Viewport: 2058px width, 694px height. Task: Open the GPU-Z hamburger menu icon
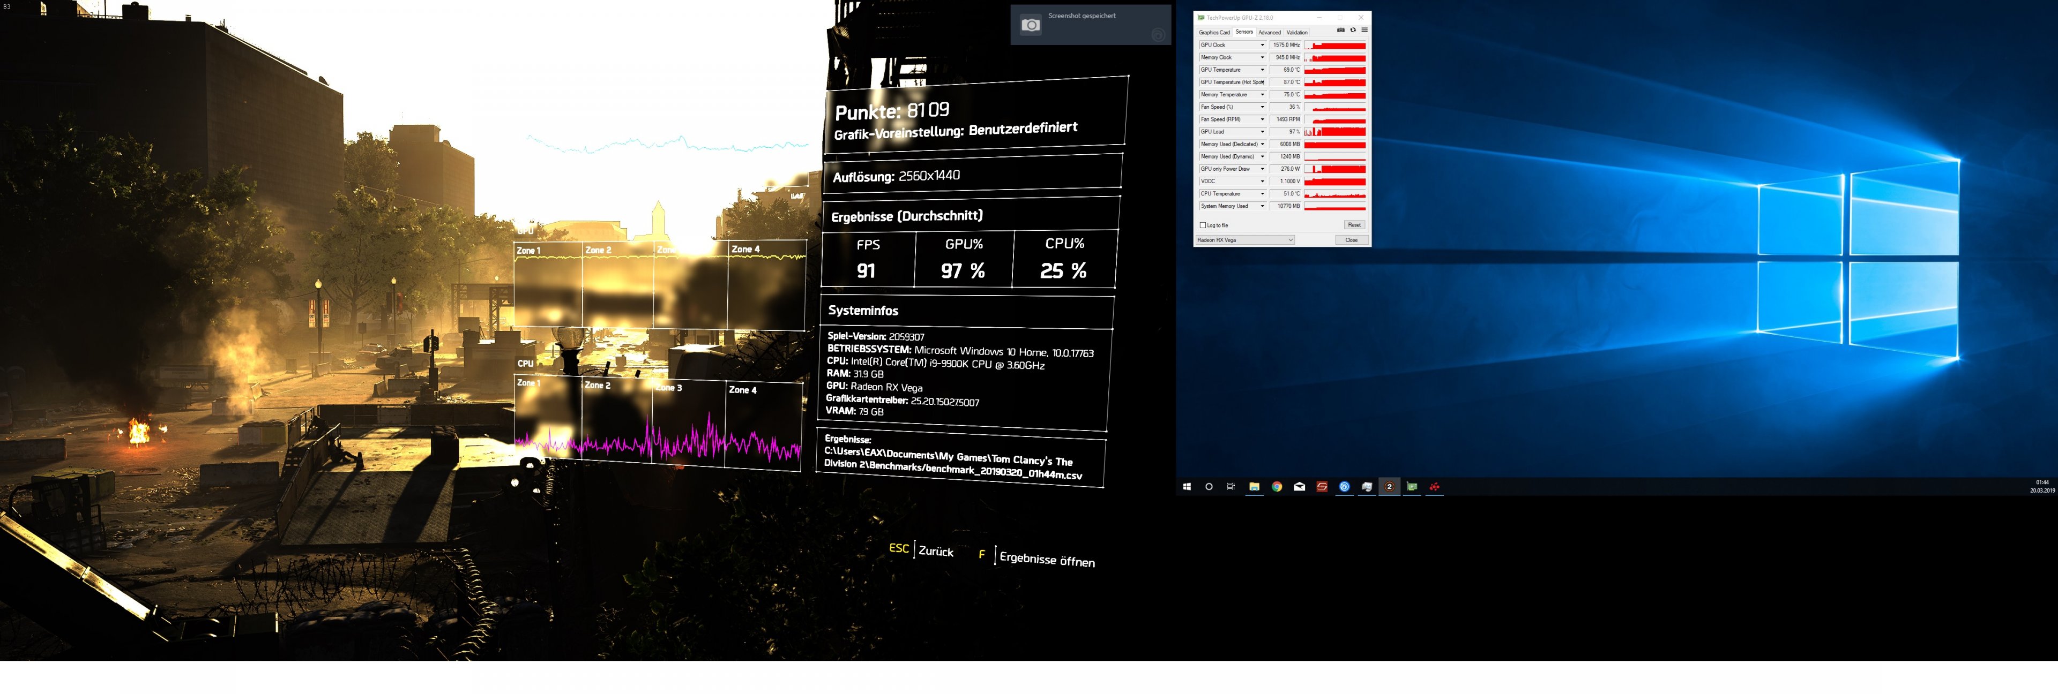coord(1364,31)
